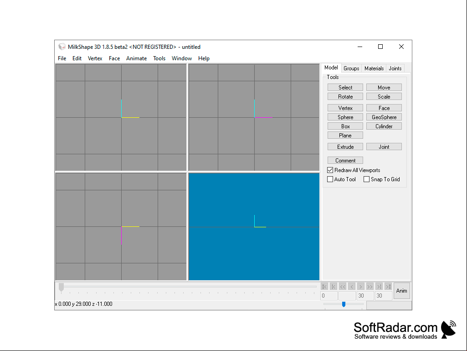The width and height of the screenshot is (467, 351).
Task: Activate the Select tool button
Action: pos(345,88)
